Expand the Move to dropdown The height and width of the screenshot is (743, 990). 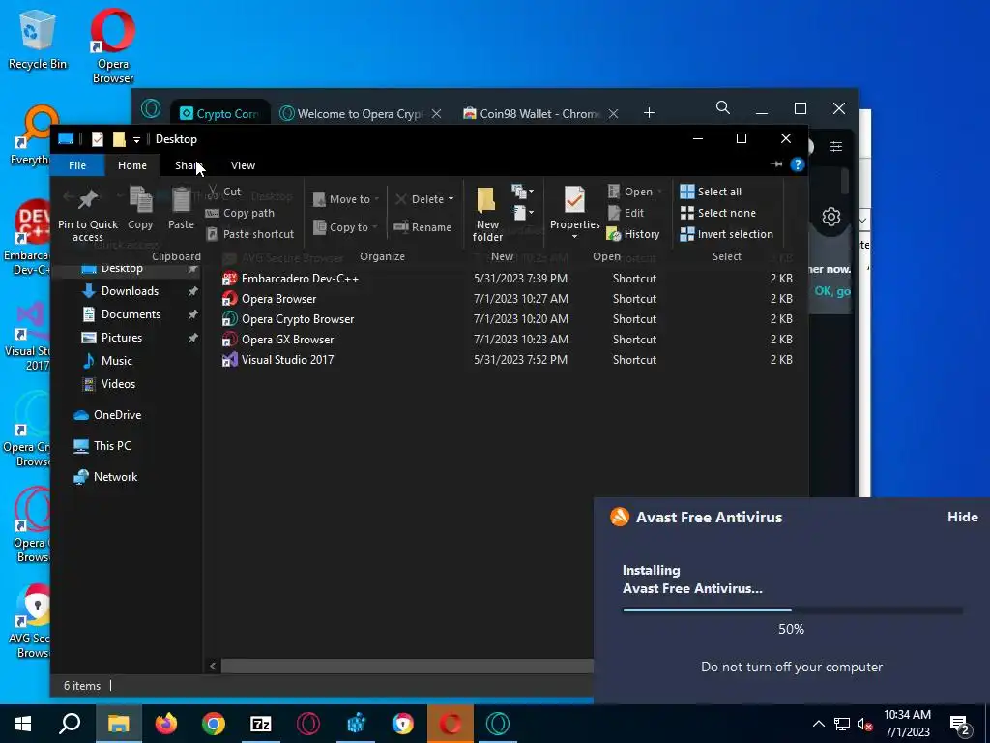coord(377,199)
